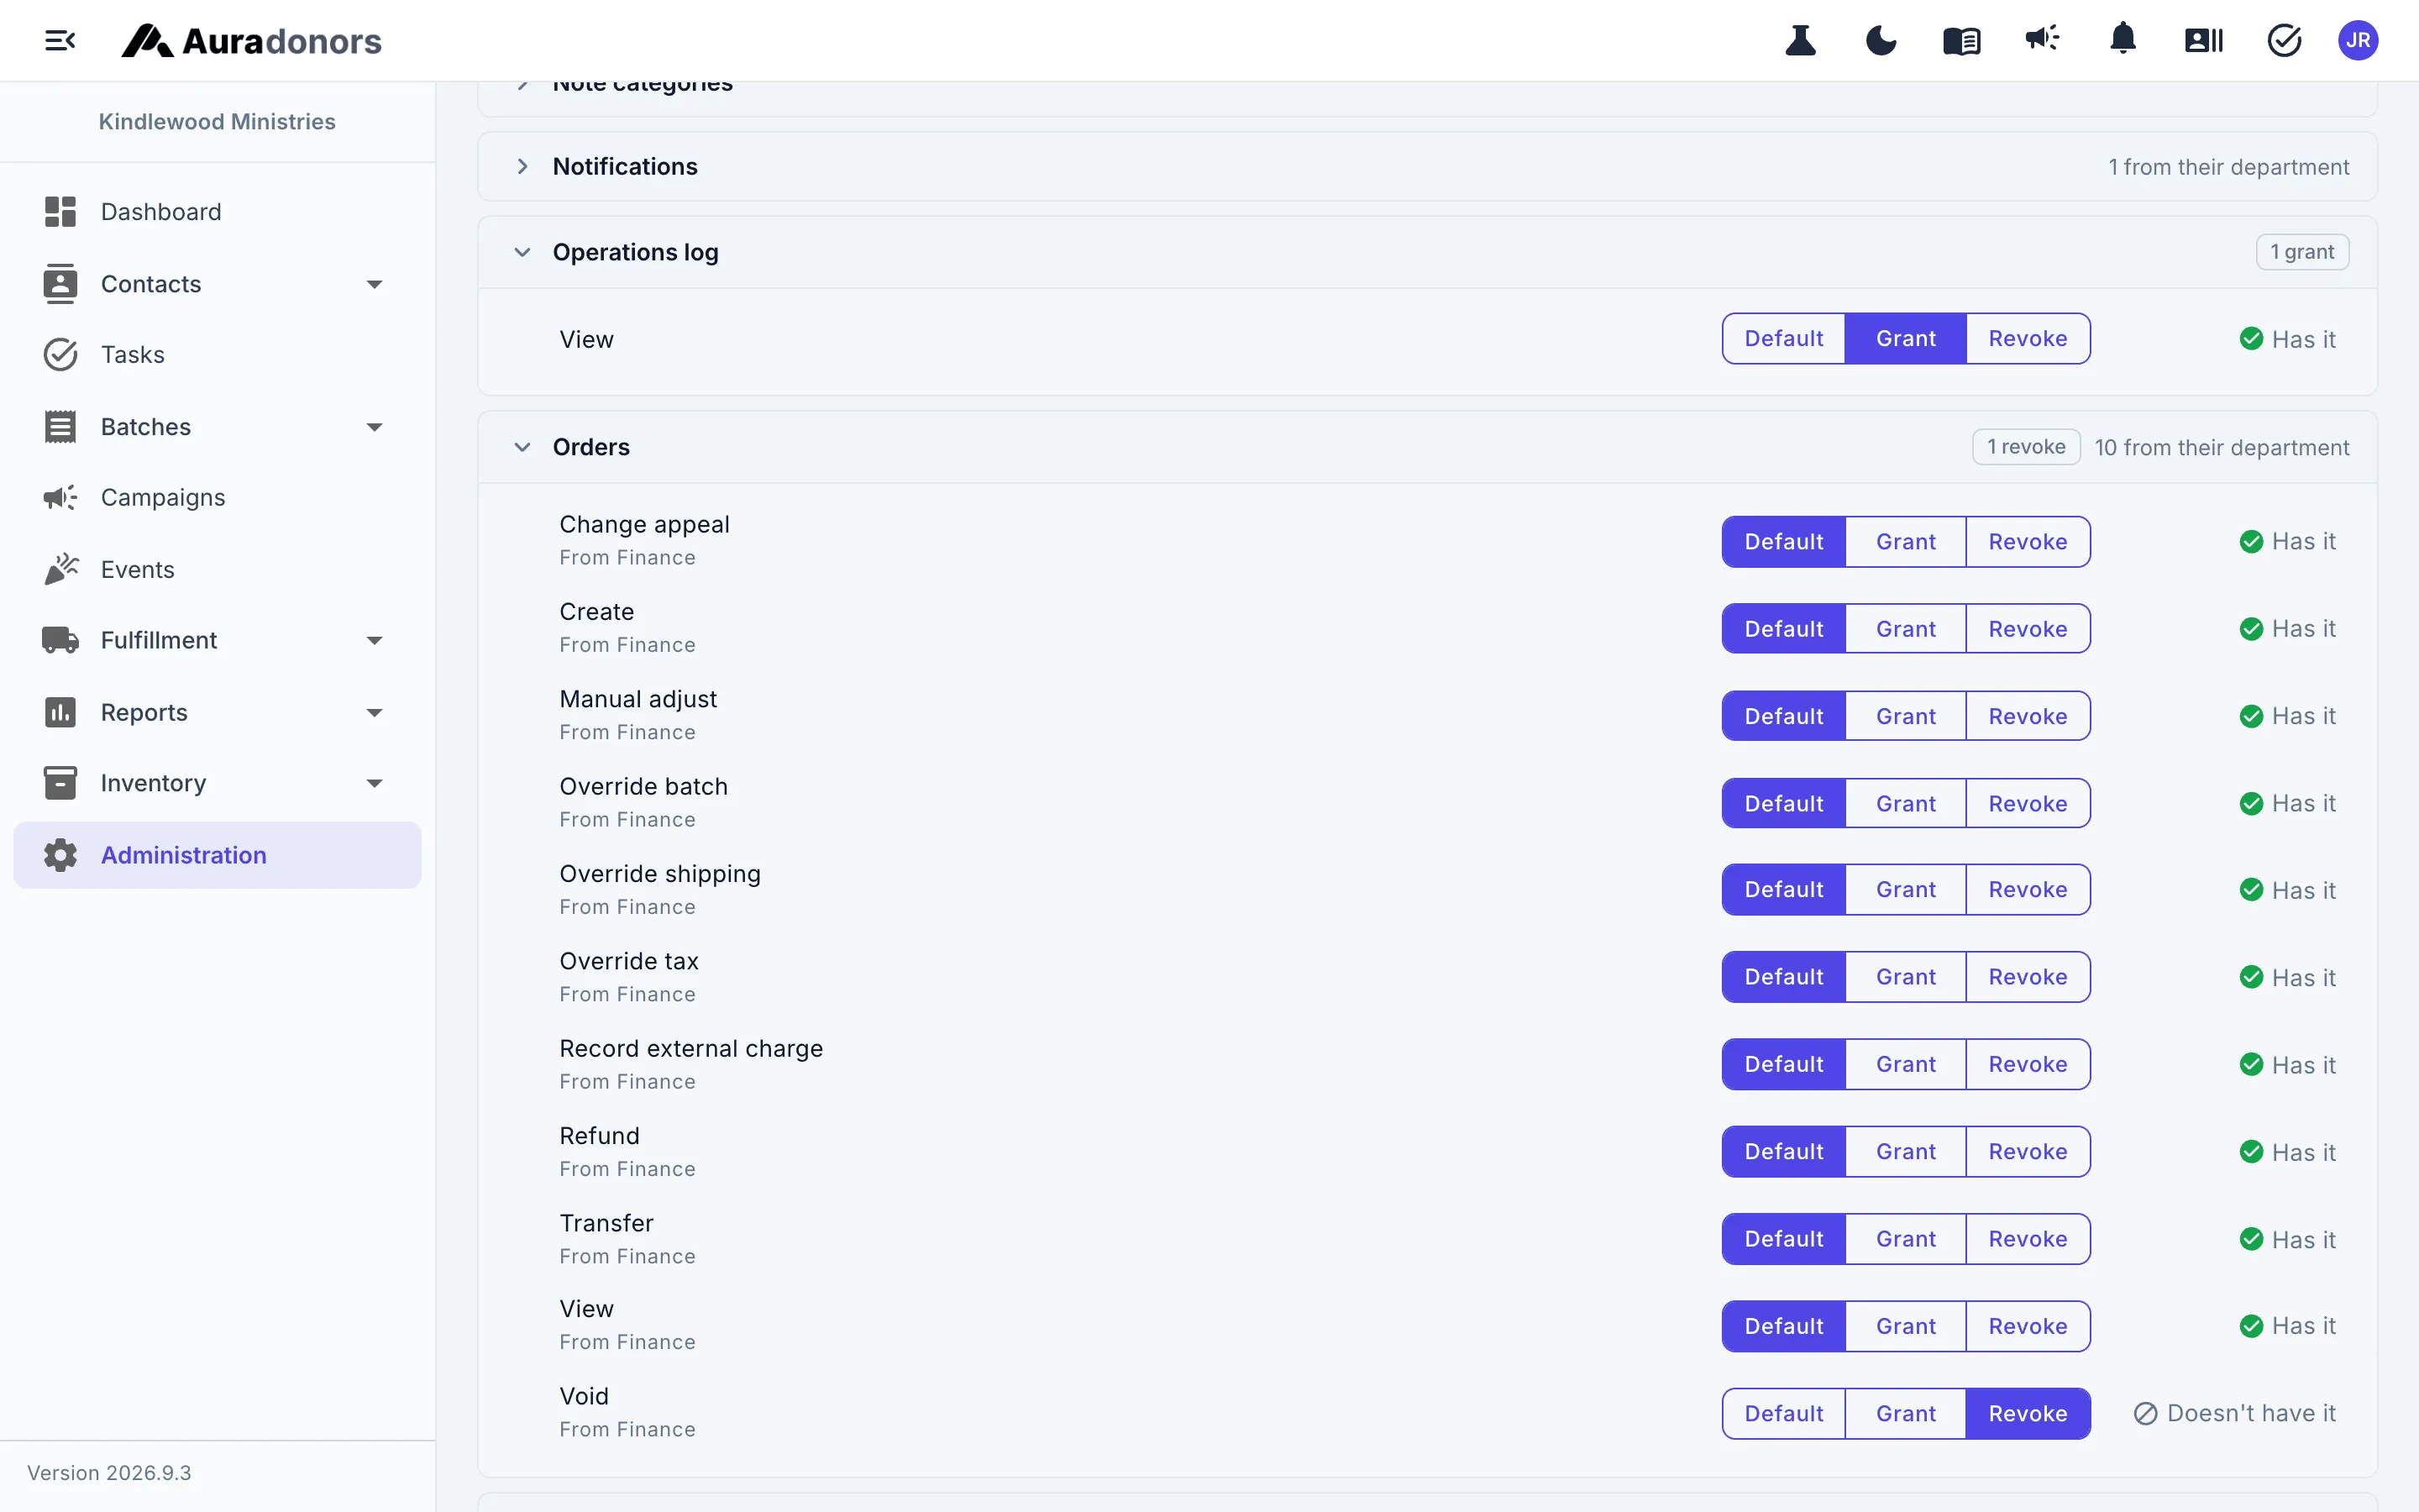Image resolution: width=2419 pixels, height=1512 pixels.
Task: Set Operations log View to Revoke
Action: tap(2027, 339)
